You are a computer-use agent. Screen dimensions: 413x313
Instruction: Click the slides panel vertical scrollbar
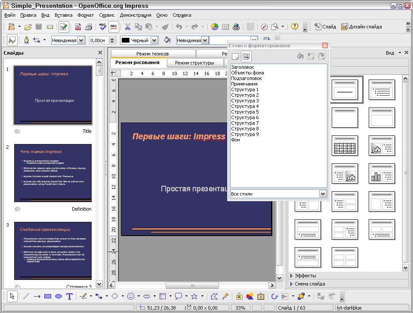[99, 173]
